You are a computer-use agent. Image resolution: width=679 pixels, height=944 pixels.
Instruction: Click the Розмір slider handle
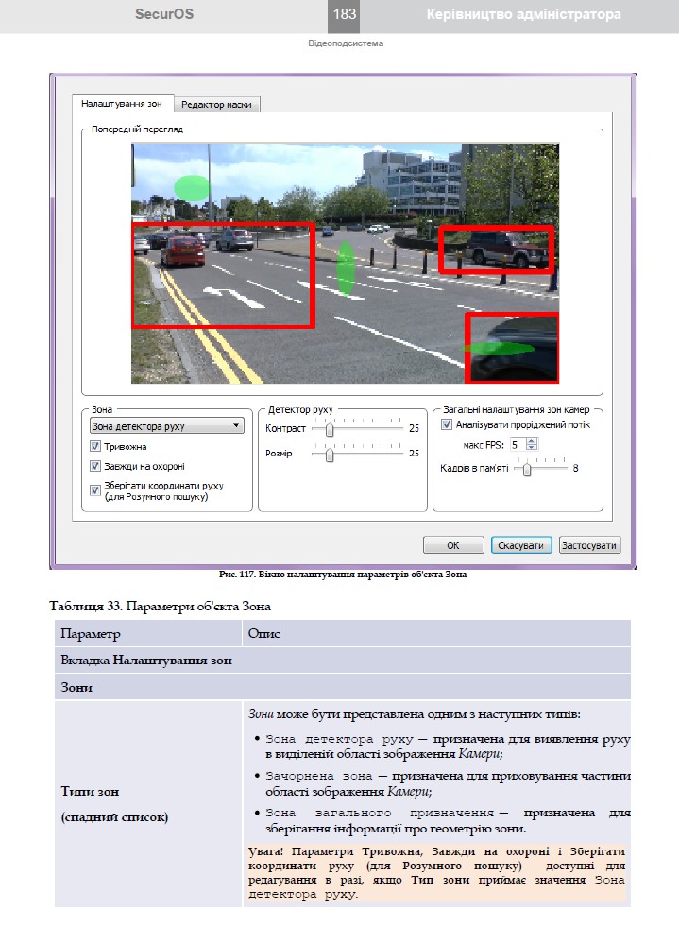(x=330, y=455)
